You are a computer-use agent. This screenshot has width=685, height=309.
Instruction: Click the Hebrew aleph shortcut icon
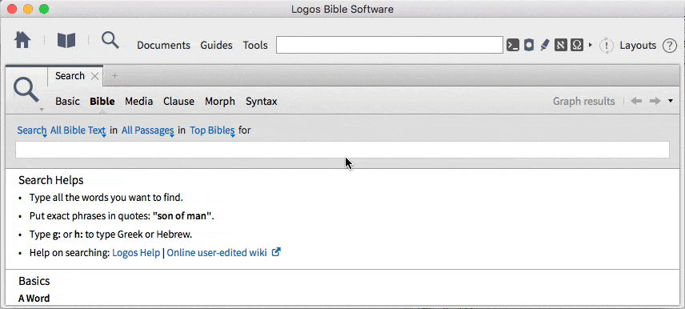point(561,45)
